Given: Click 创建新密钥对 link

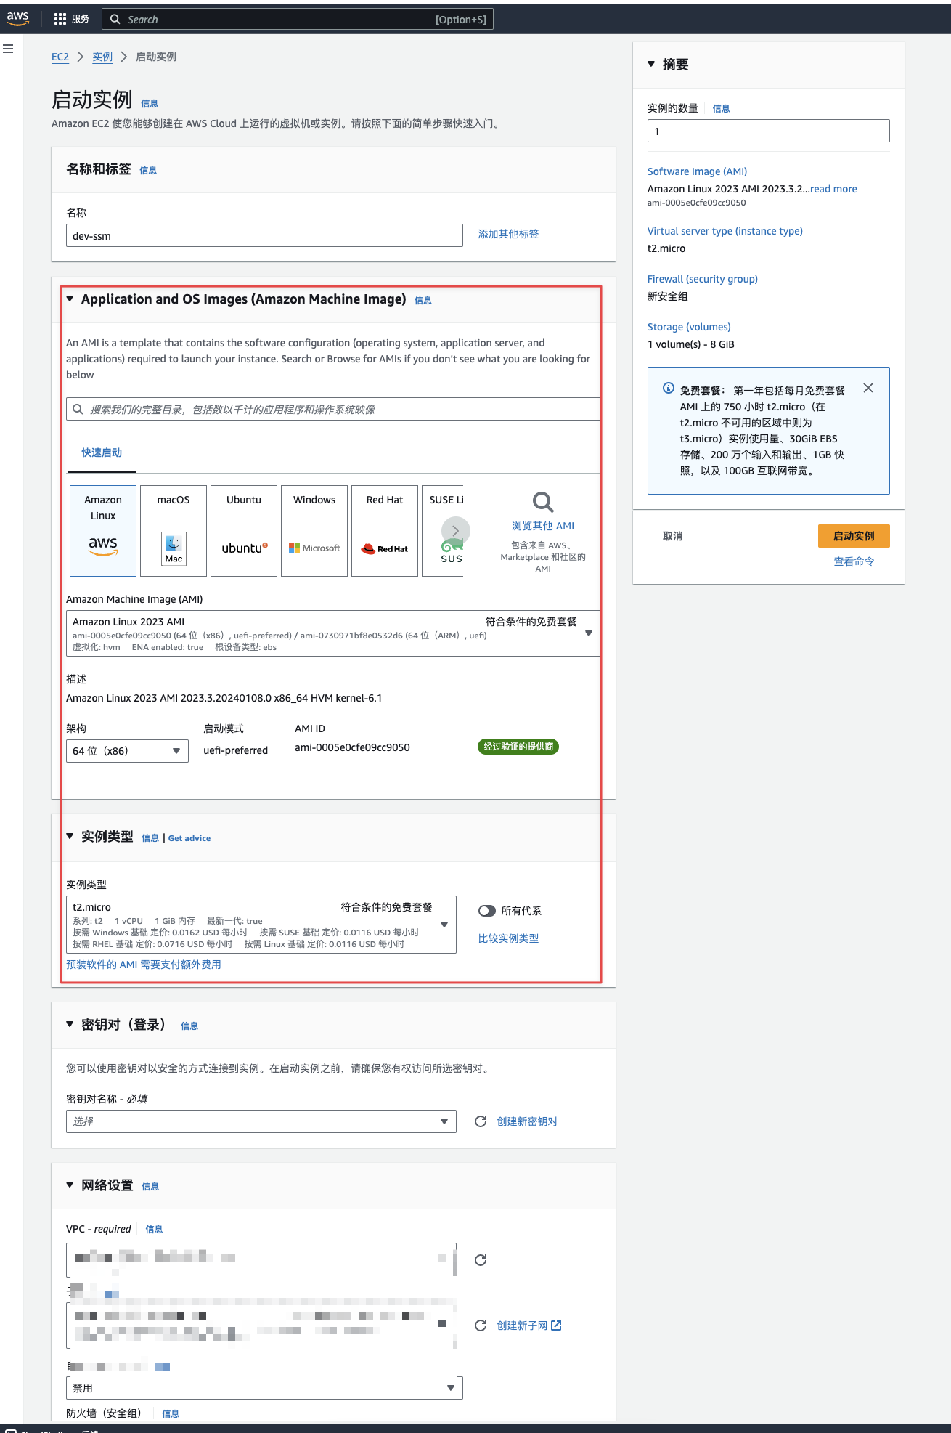Looking at the screenshot, I should (x=527, y=1121).
